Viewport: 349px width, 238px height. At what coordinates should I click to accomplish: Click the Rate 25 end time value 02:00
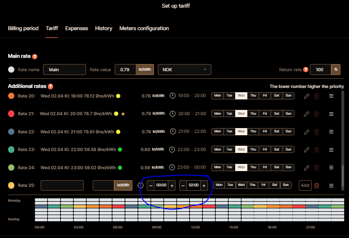[x=194, y=185]
